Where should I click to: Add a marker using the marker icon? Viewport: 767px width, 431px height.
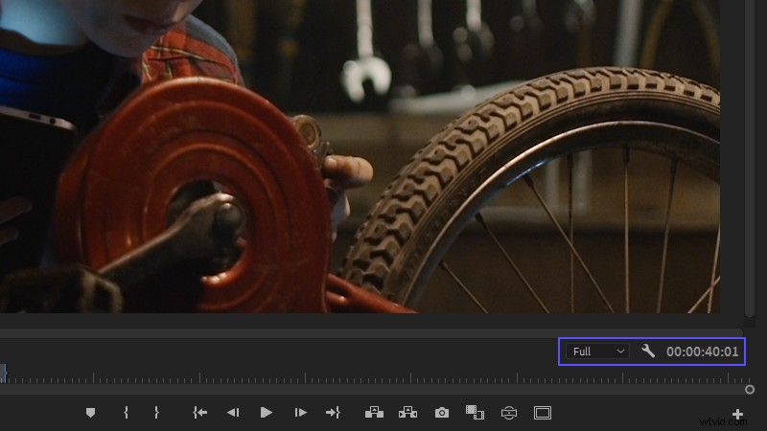pyautogui.click(x=90, y=413)
